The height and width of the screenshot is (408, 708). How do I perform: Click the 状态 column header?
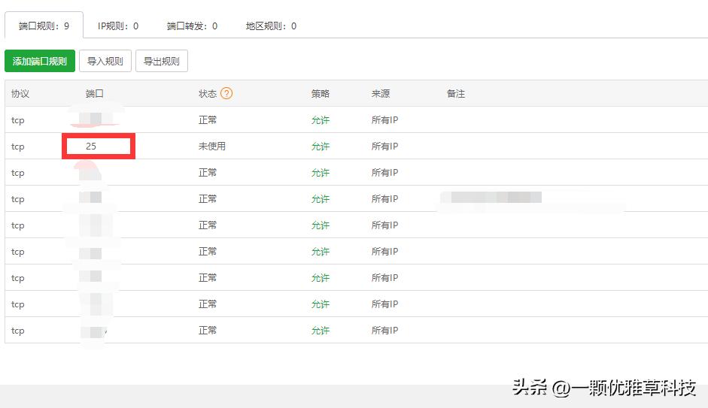[x=208, y=93]
